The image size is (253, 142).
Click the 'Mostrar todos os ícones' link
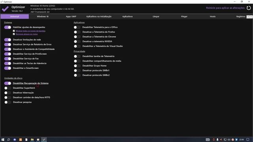pyautogui.click(x=30, y=31)
